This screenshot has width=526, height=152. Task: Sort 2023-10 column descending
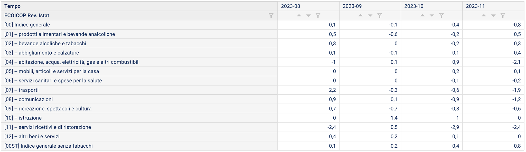pos(432,16)
